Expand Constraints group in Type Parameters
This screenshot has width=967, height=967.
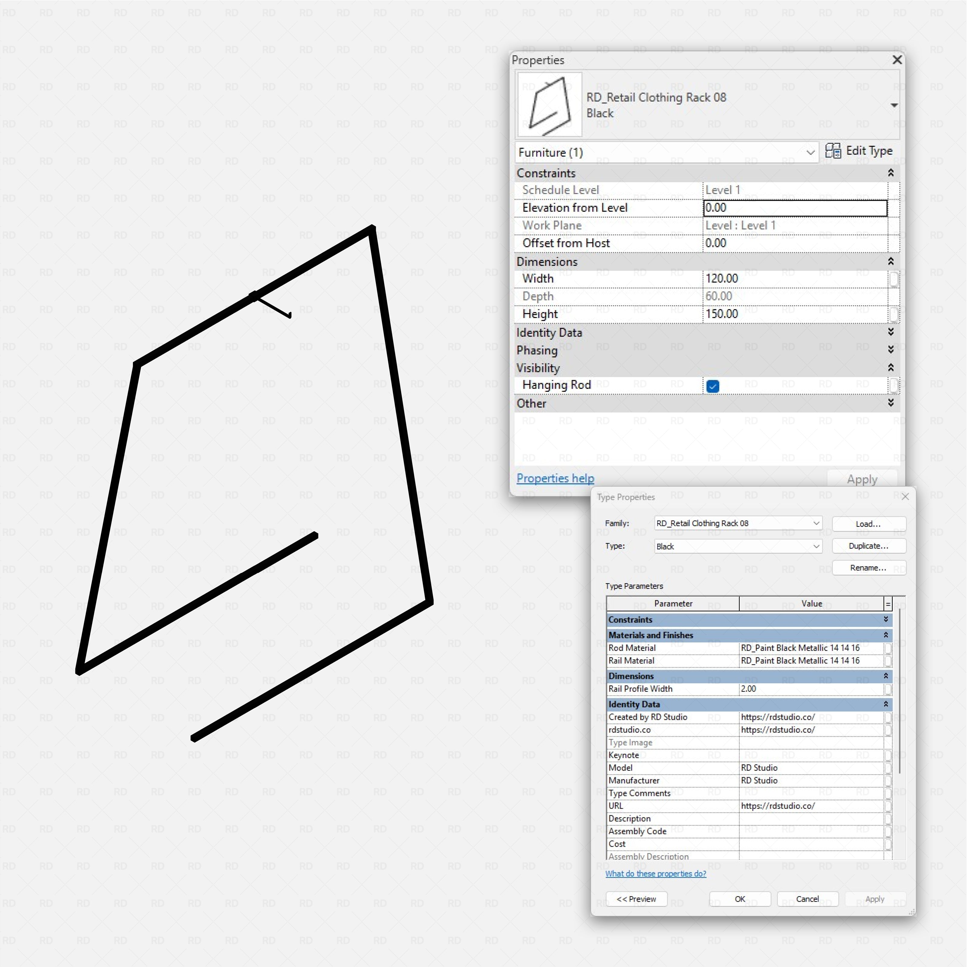coord(886,620)
